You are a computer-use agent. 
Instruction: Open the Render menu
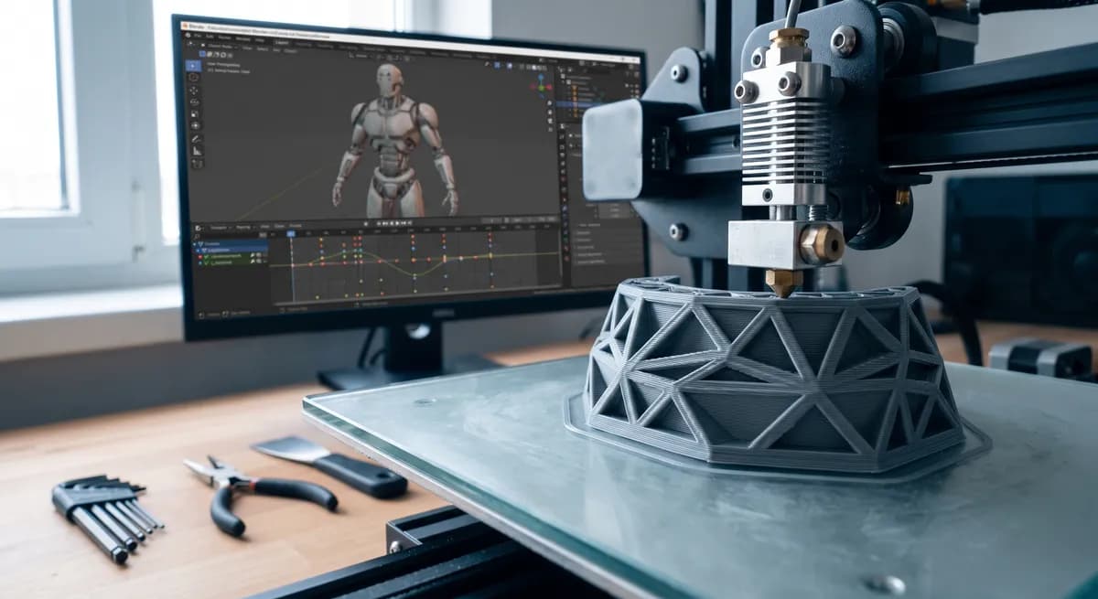click(224, 37)
